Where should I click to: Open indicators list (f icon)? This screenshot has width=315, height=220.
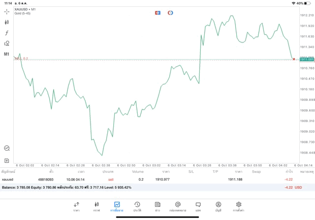(7, 33)
